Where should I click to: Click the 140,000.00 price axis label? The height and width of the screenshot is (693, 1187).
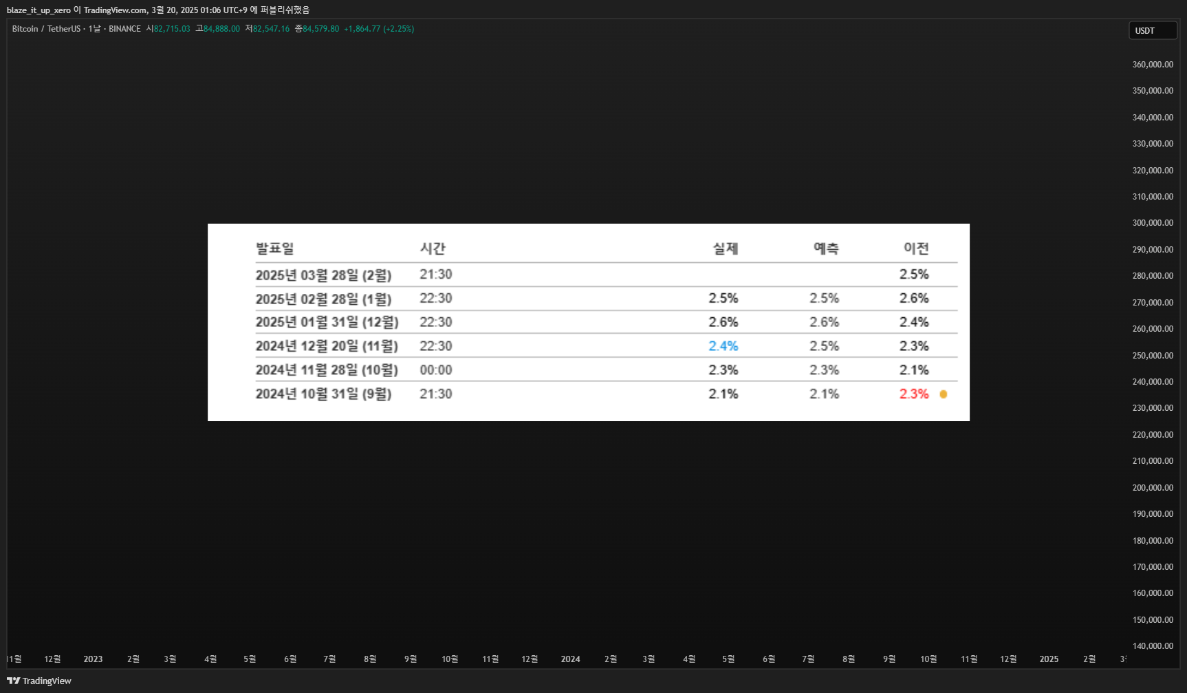[x=1153, y=646]
